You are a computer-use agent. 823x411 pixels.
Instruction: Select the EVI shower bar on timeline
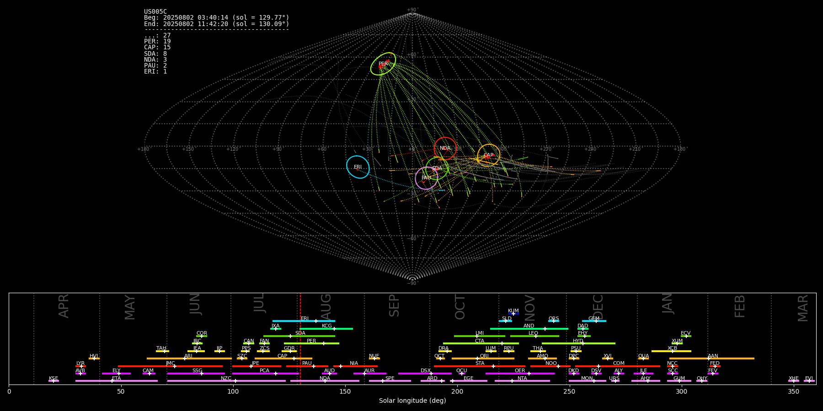pyautogui.click(x=809, y=381)
